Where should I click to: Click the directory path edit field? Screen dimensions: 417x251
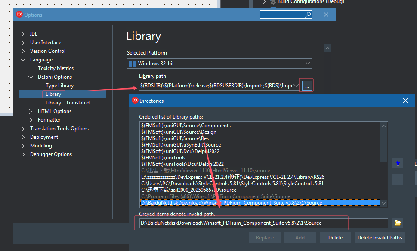(263, 223)
